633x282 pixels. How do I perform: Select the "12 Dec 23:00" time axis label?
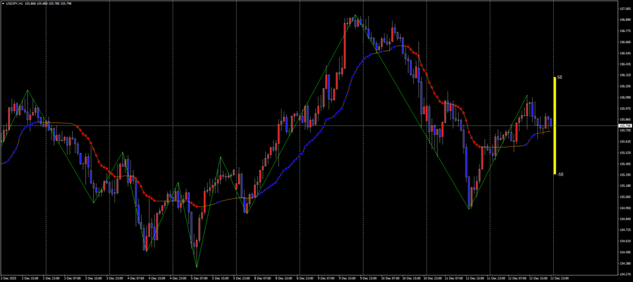tap(559, 278)
